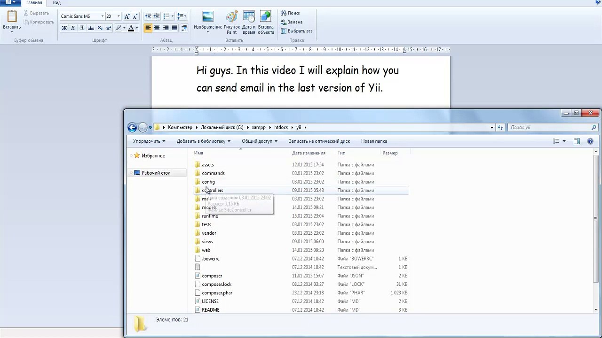
Task: Toggle italic (К) formatting
Action: pos(73,28)
